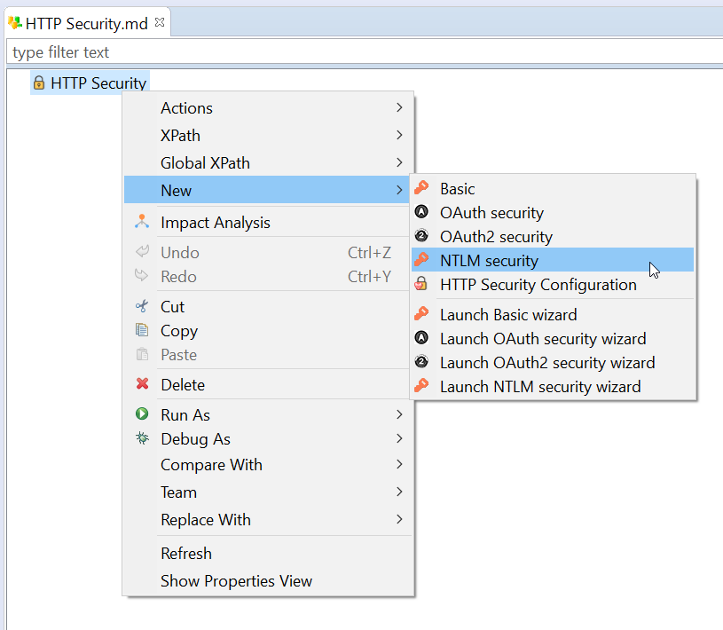Click the bug icon for Debug As
The image size is (723, 630).
142,438
